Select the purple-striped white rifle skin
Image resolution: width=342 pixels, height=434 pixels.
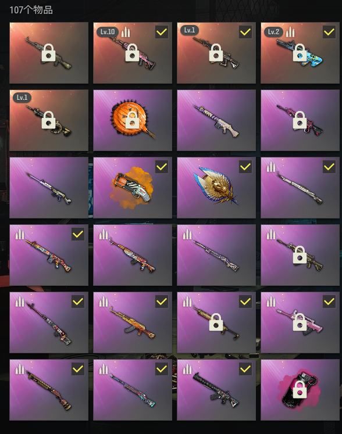(x=216, y=120)
